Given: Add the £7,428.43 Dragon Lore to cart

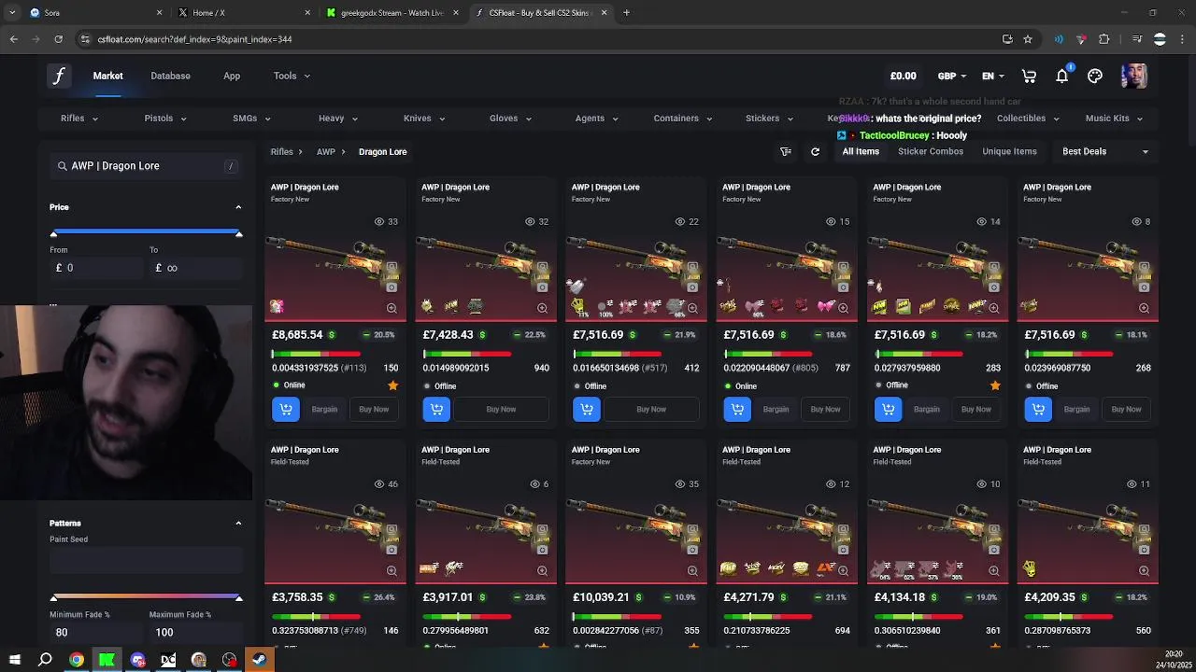Looking at the screenshot, I should click(436, 409).
